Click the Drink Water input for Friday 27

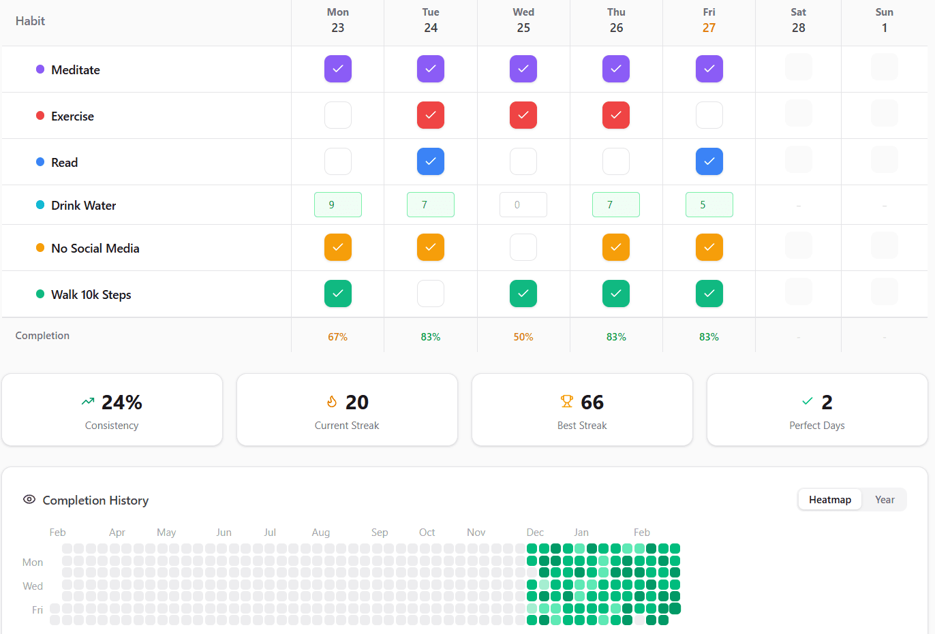click(x=709, y=204)
